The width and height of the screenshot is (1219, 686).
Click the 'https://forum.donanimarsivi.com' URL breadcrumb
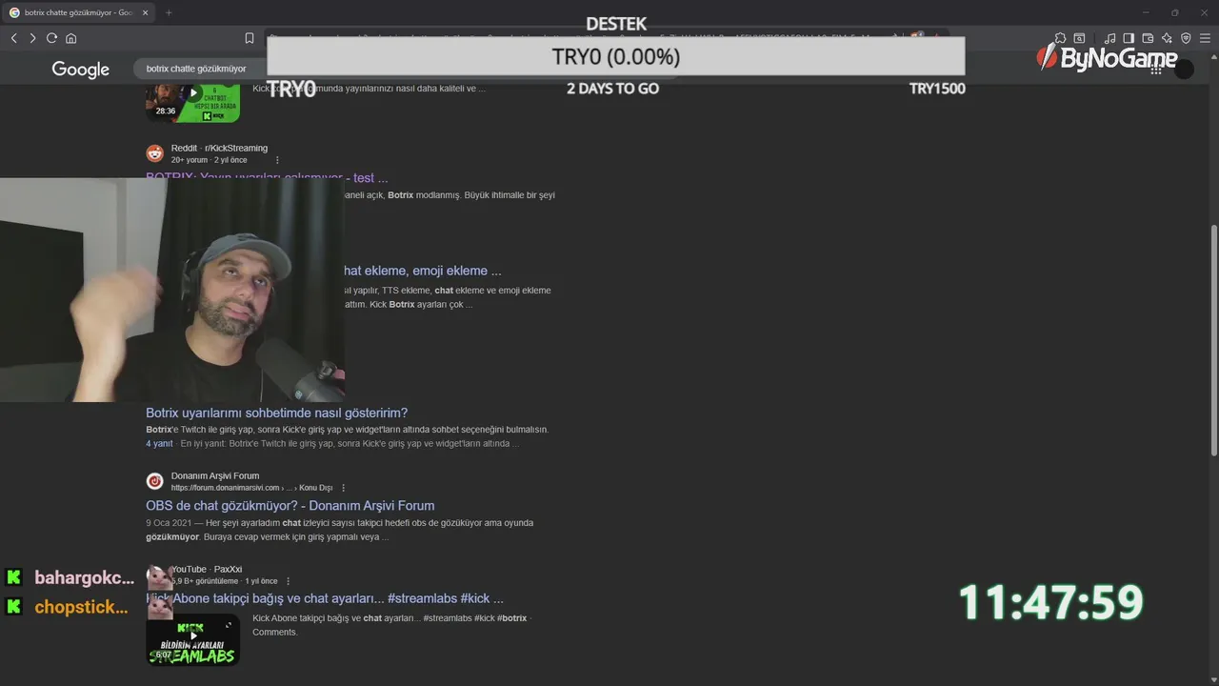[226, 488]
